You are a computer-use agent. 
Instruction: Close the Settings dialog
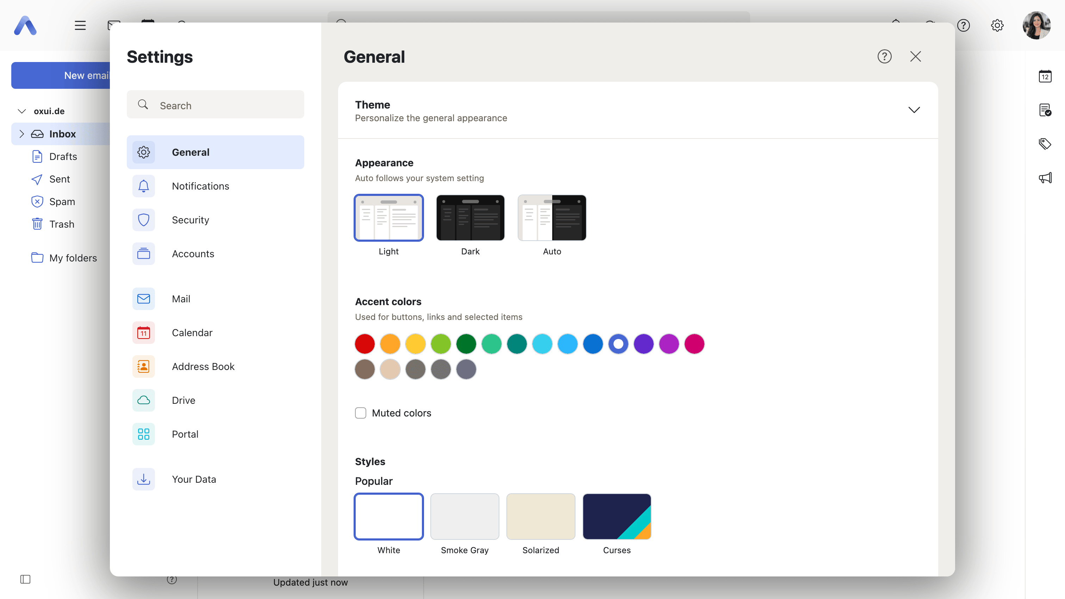[915, 56]
